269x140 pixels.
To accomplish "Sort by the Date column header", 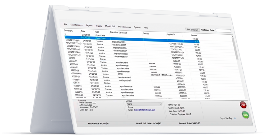I will click(83, 31).
